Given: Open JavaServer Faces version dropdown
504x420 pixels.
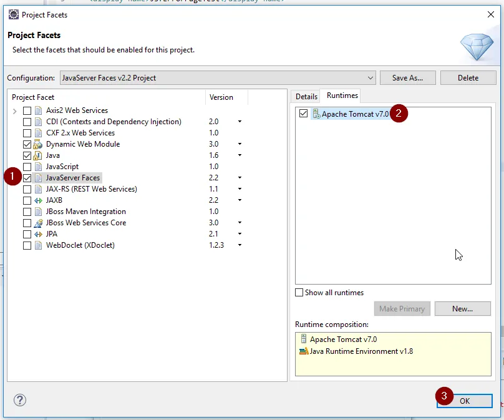Looking at the screenshot, I should (240, 178).
